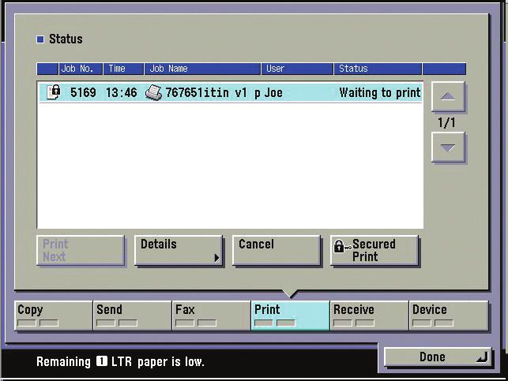
Task: Click the User column header
Action: tap(297, 69)
